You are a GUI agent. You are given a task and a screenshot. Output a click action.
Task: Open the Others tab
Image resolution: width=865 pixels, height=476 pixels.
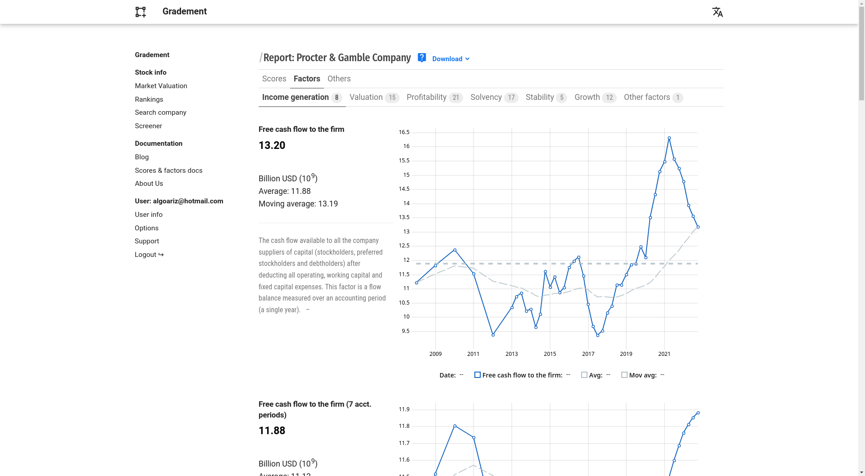pyautogui.click(x=339, y=79)
